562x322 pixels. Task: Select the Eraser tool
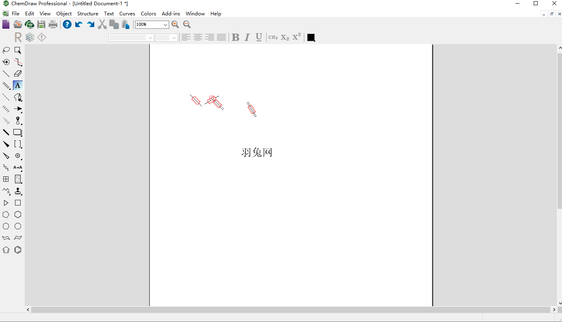(x=18, y=74)
